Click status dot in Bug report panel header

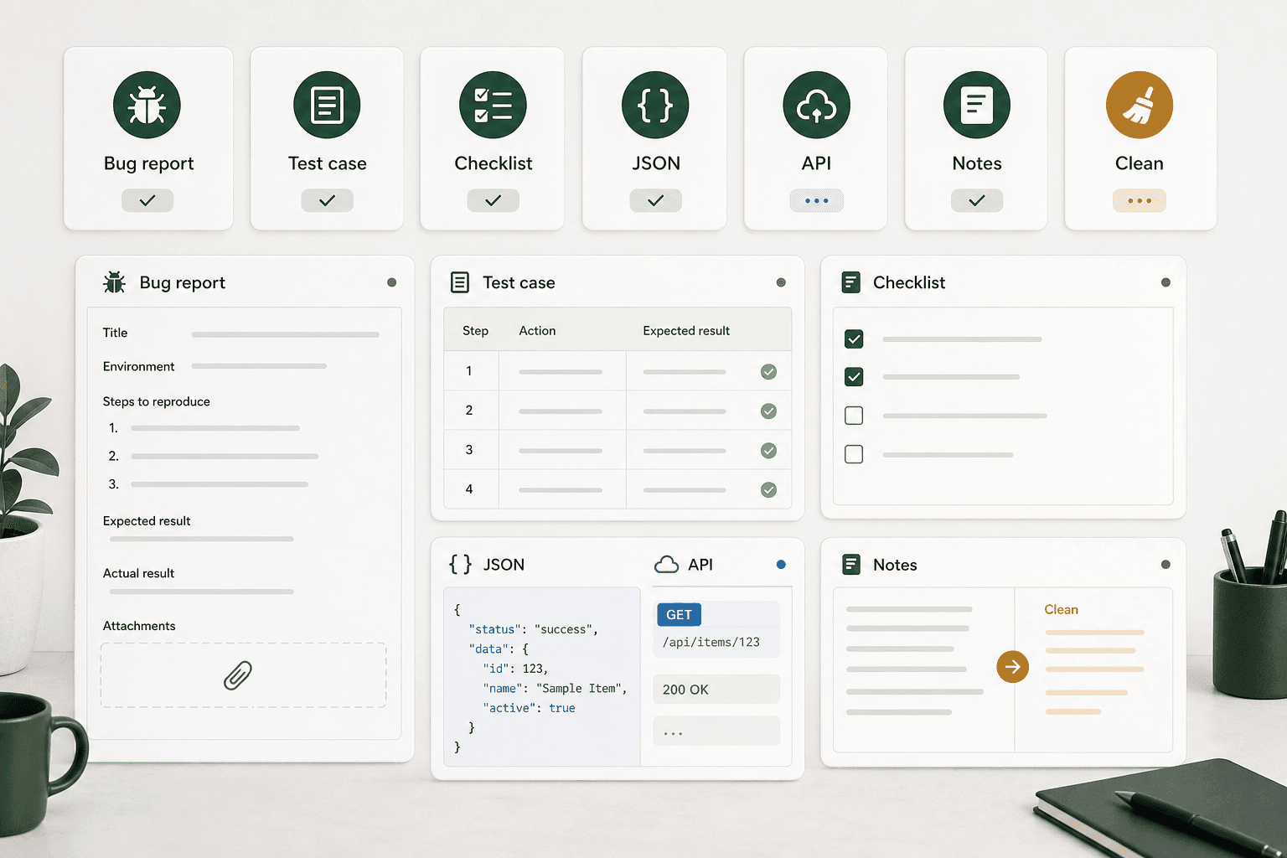pos(391,282)
